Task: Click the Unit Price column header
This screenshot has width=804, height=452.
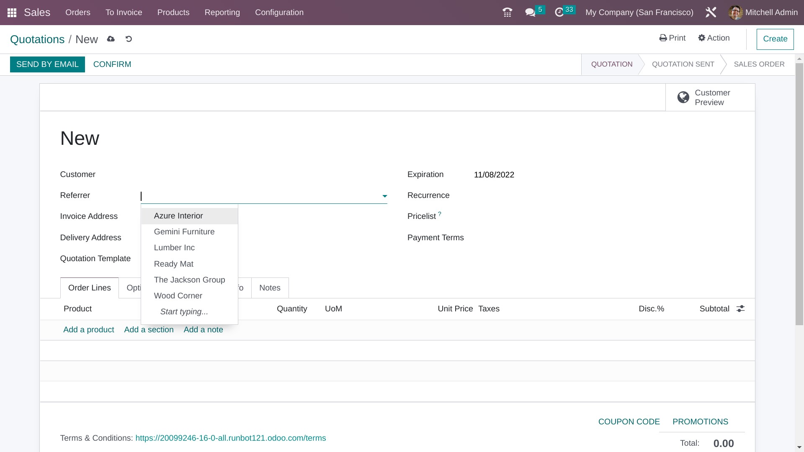Action: click(x=455, y=309)
